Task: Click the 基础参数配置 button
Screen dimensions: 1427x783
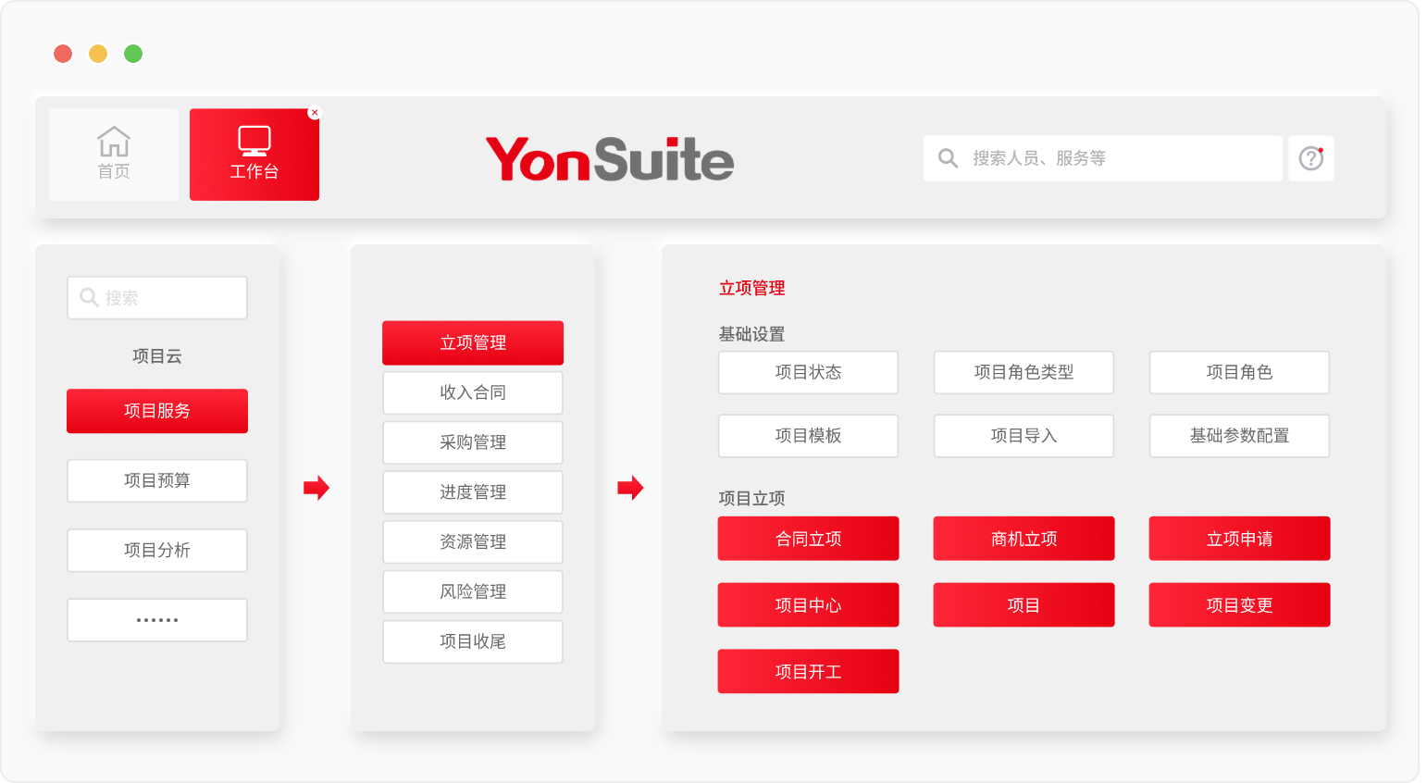Action: [1239, 436]
